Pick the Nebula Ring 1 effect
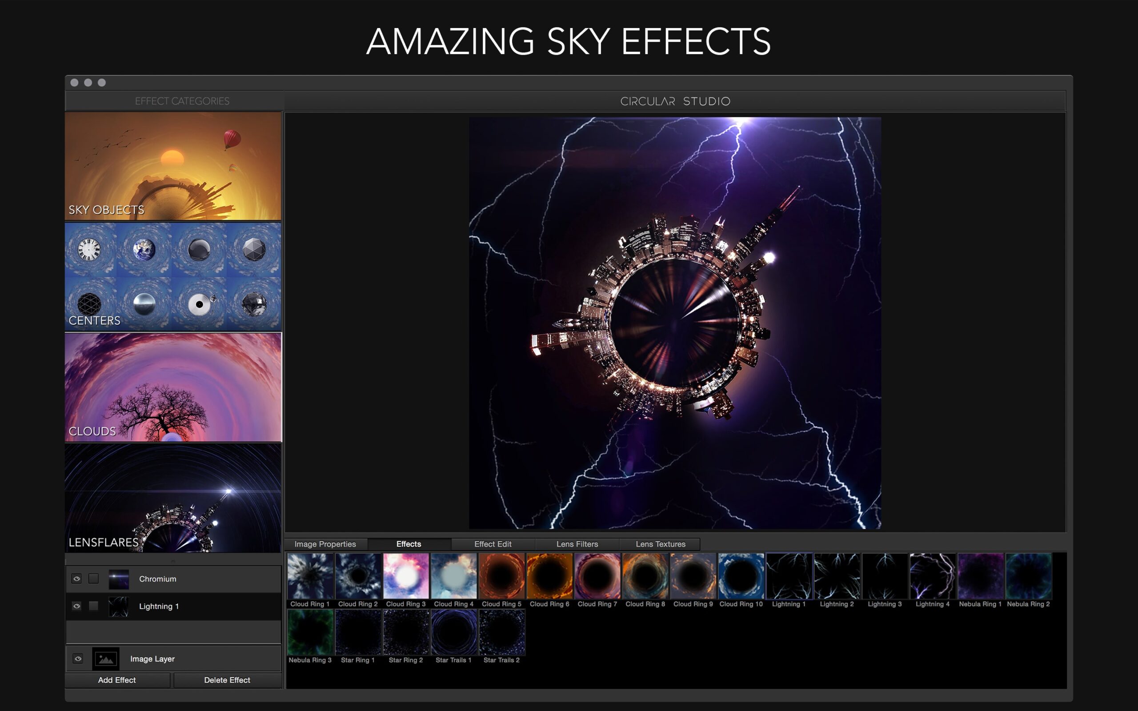This screenshot has width=1138, height=711. click(980, 576)
